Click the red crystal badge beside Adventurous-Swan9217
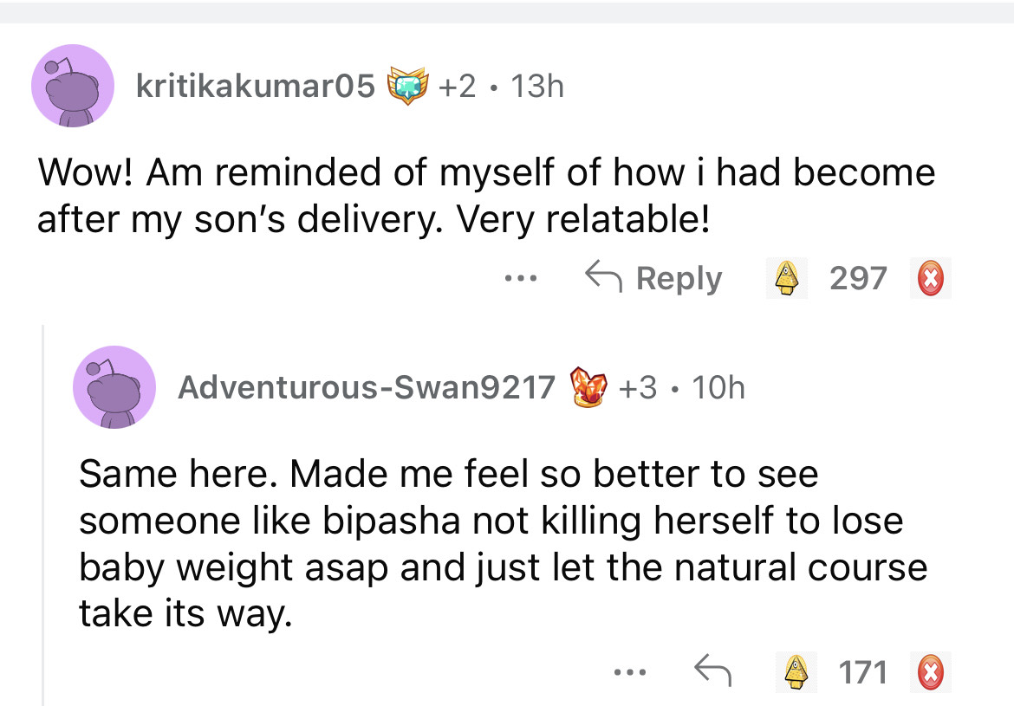 coord(587,387)
